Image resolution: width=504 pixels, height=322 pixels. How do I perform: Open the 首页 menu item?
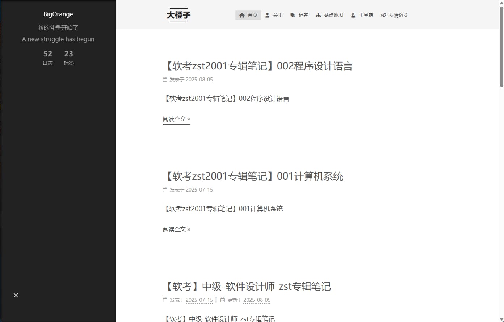tap(252, 15)
